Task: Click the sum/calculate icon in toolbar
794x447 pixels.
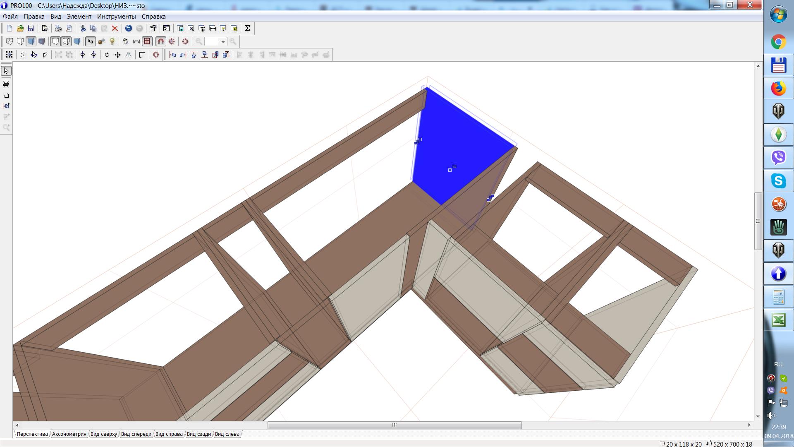Action: click(x=246, y=28)
